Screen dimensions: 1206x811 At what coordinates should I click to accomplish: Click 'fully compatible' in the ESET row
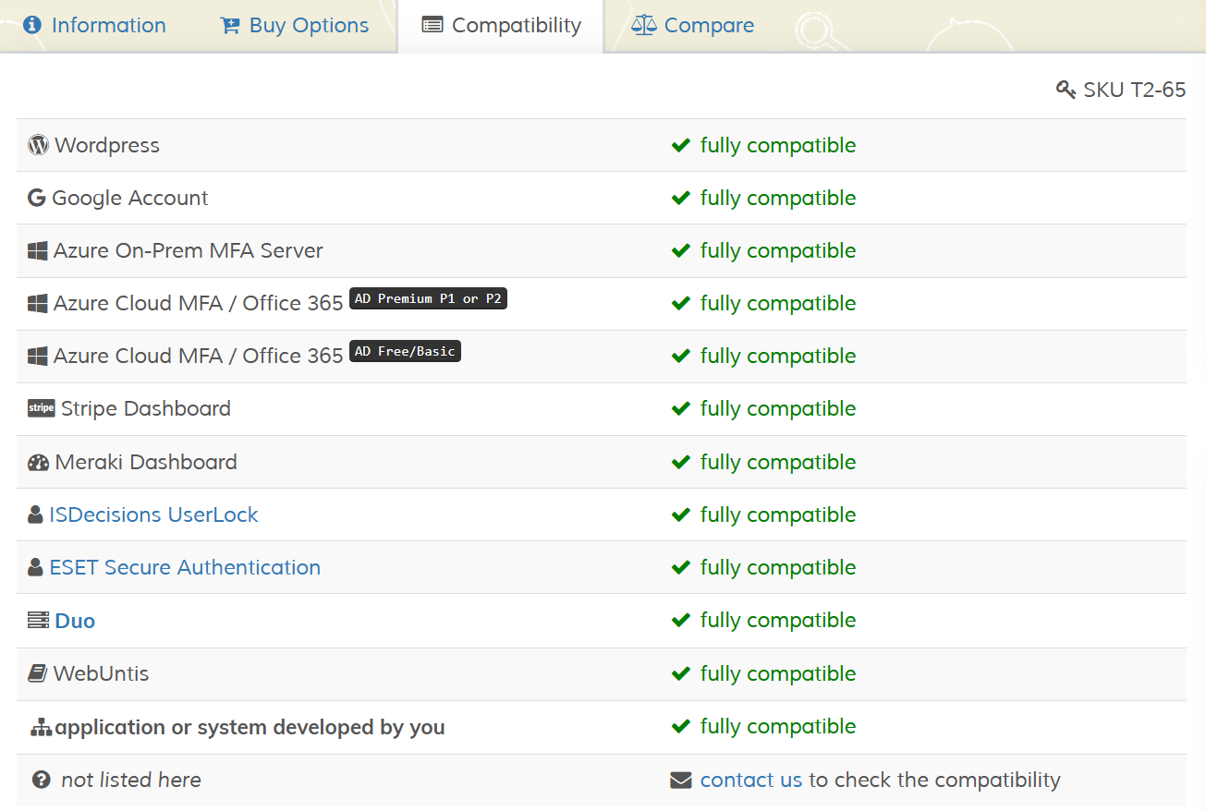tap(778, 567)
